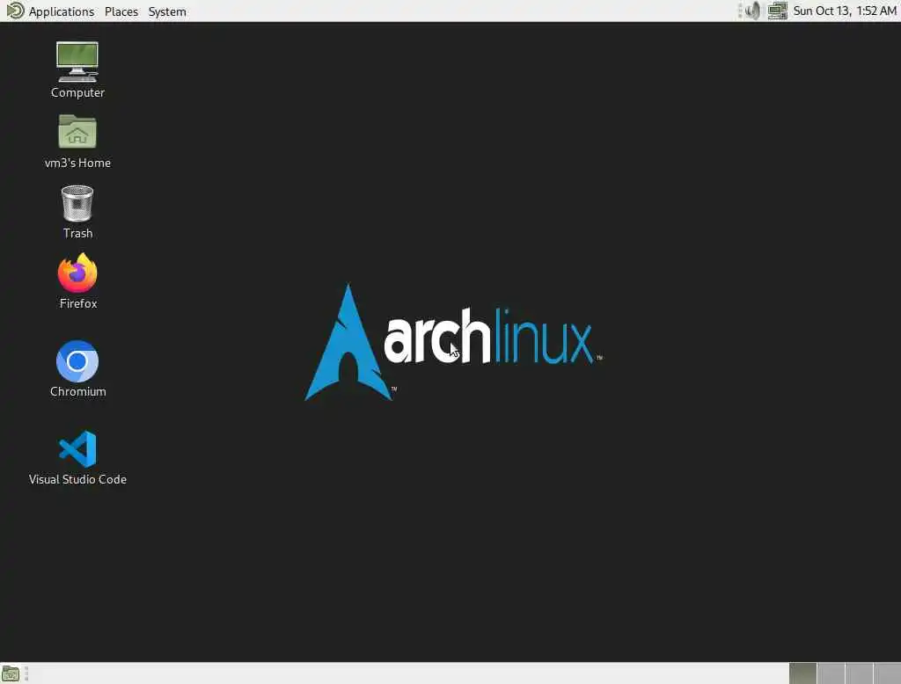Click the MATE logo icon beside Applications
901x684 pixels.
pyautogui.click(x=15, y=11)
